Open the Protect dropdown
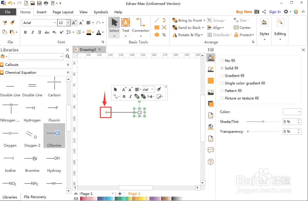The height and width of the screenshot is (201, 308). 244,35
